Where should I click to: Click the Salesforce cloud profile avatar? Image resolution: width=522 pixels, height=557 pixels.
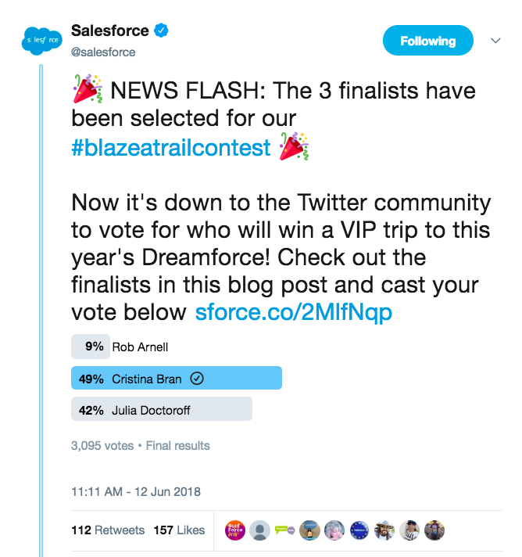tap(40, 41)
